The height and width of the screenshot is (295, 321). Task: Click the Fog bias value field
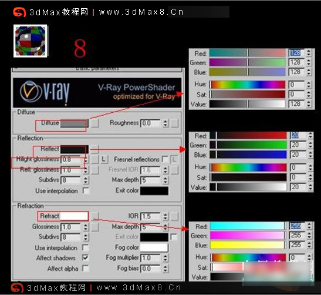(151, 269)
